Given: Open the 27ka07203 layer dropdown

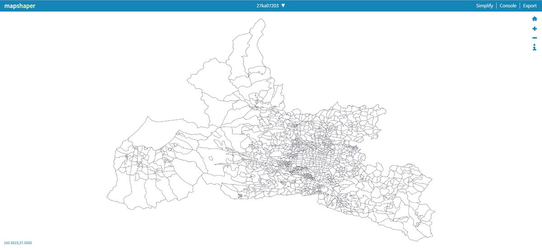Looking at the screenshot, I should pyautogui.click(x=271, y=6).
